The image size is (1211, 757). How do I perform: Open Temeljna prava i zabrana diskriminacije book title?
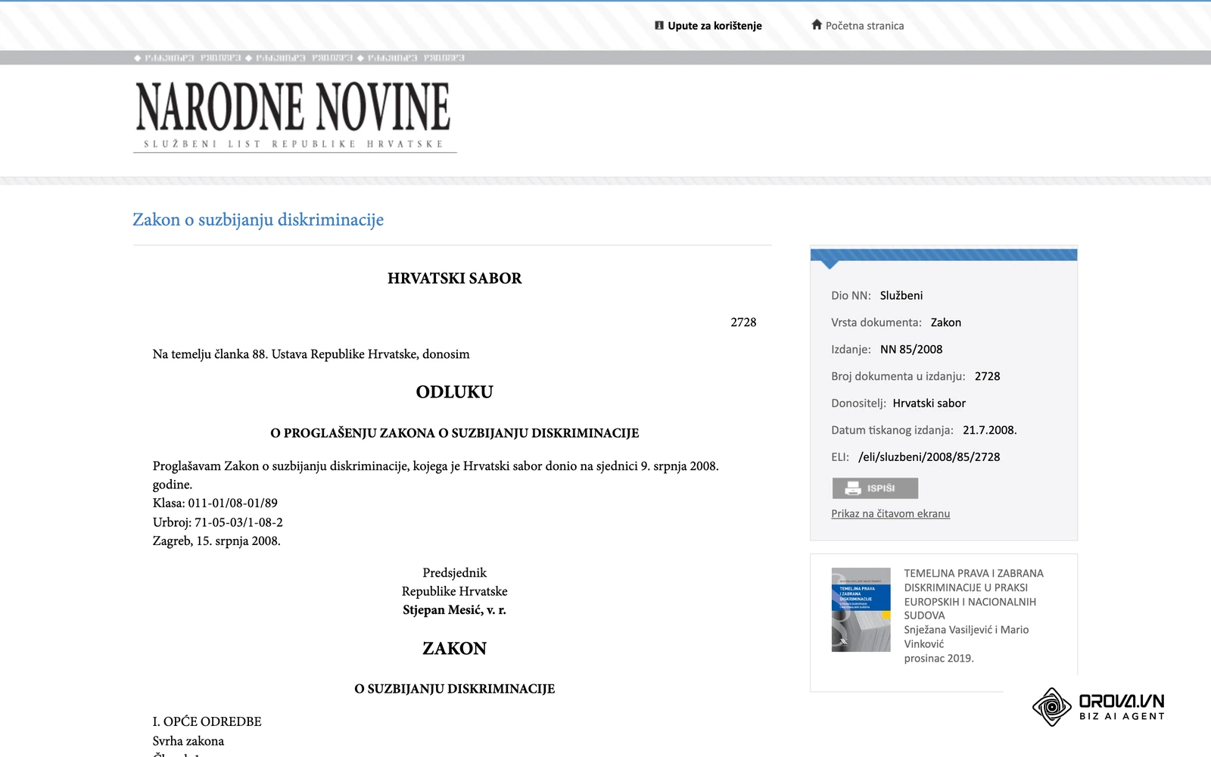[x=973, y=594]
